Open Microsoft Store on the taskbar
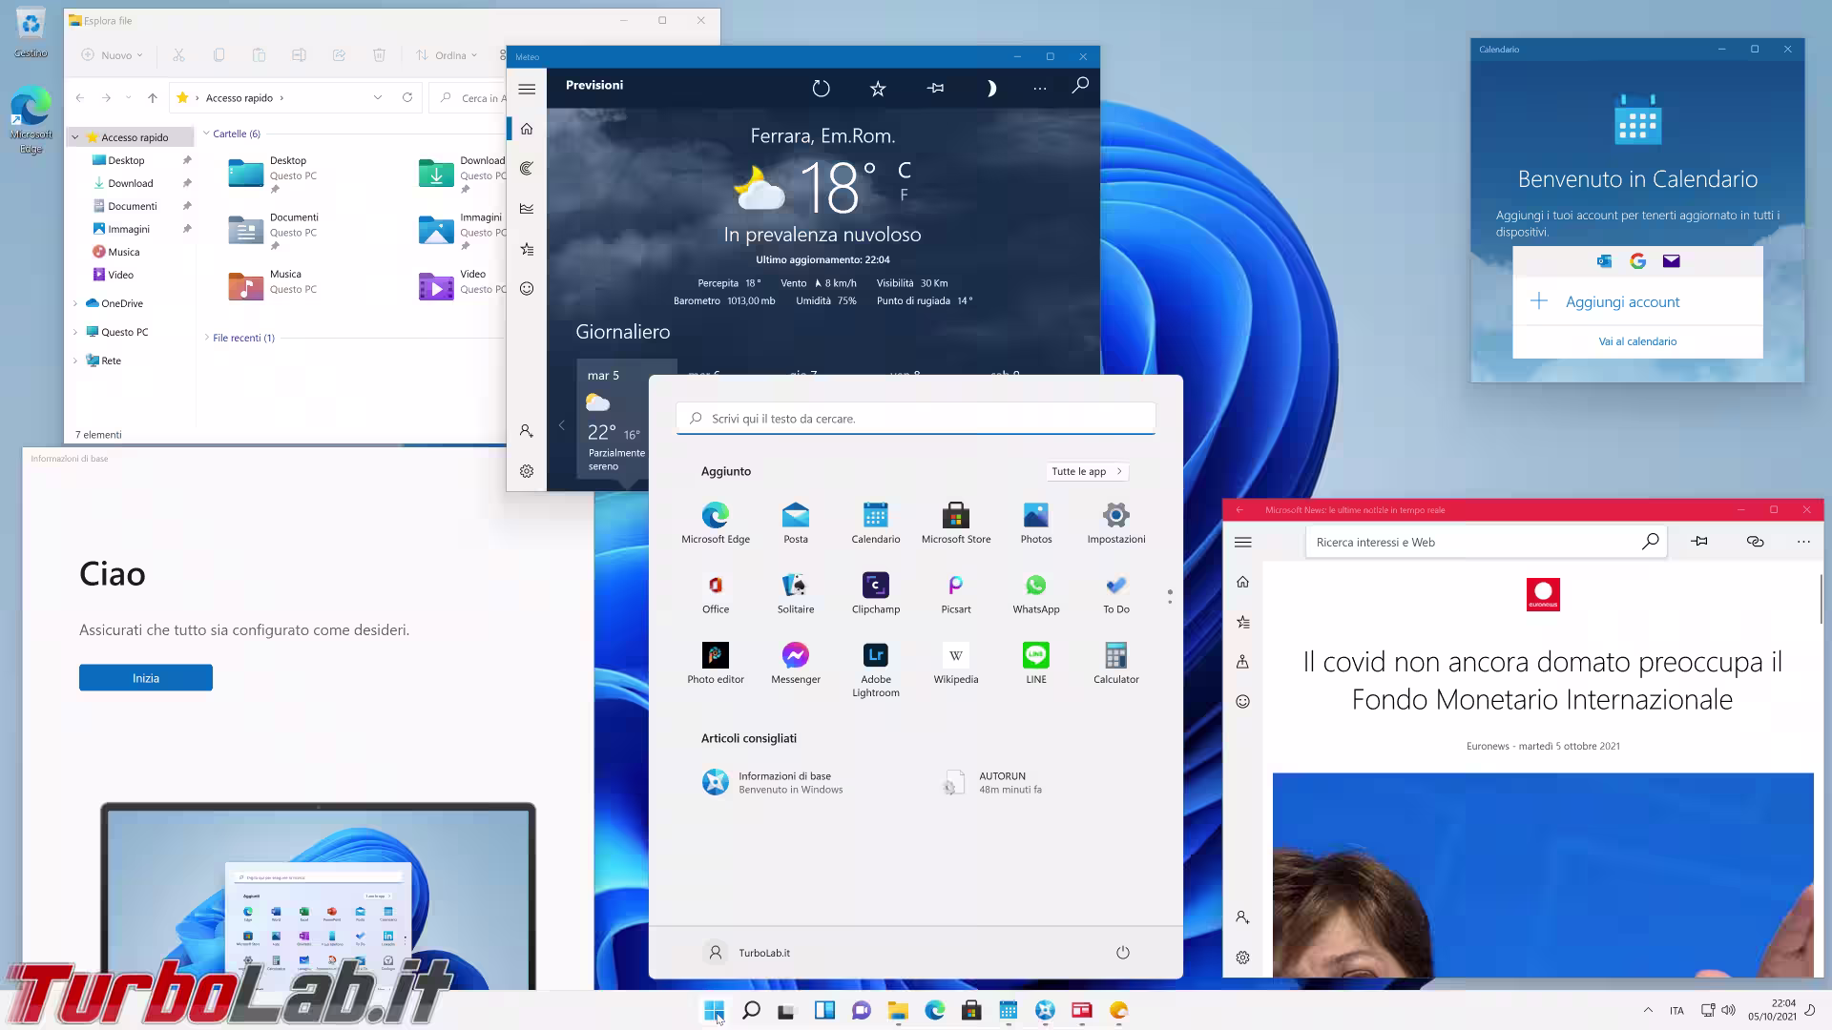This screenshot has width=1832, height=1030. (971, 1010)
